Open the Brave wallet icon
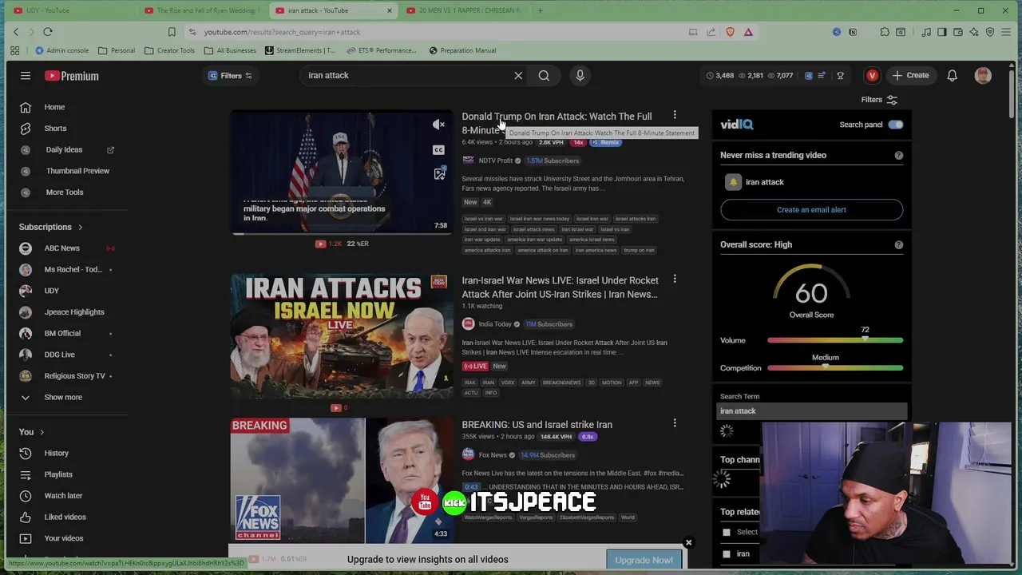This screenshot has width=1022, height=575. 958,32
